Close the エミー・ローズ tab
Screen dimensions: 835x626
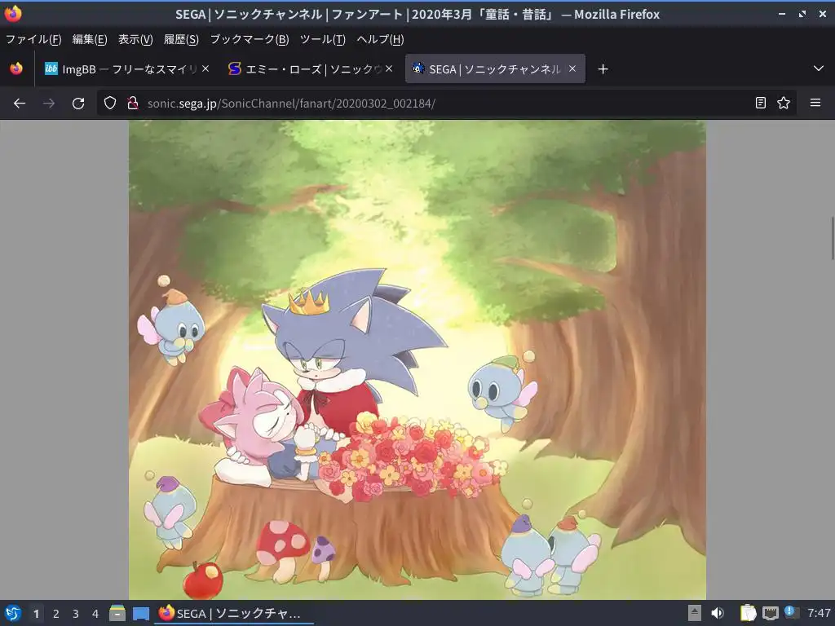coord(389,68)
